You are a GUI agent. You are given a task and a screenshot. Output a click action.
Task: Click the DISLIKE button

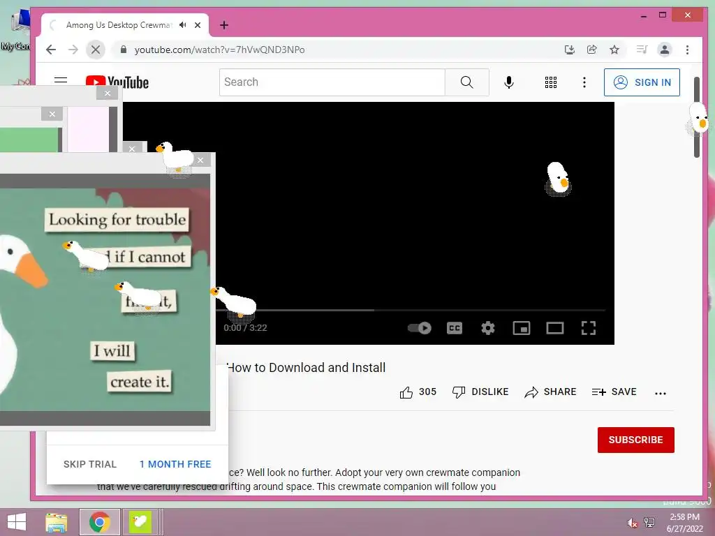480,392
